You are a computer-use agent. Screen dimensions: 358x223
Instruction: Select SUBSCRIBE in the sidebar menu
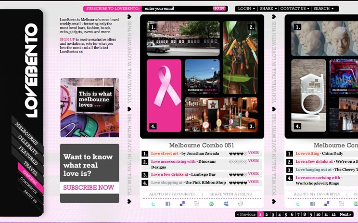[30, 178]
